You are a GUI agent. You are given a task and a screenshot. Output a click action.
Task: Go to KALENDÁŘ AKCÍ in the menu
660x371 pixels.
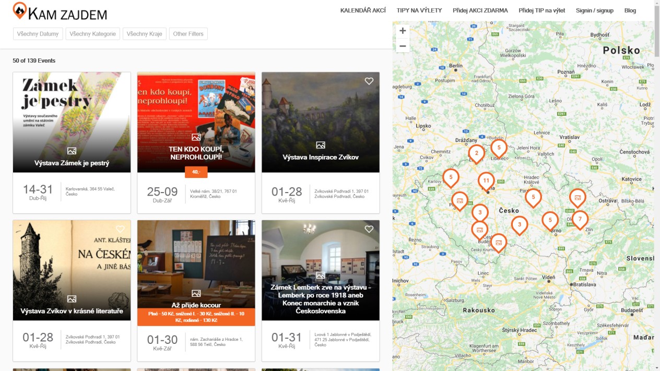(363, 10)
